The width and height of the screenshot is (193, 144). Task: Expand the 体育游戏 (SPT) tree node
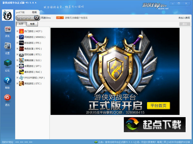click(17, 66)
